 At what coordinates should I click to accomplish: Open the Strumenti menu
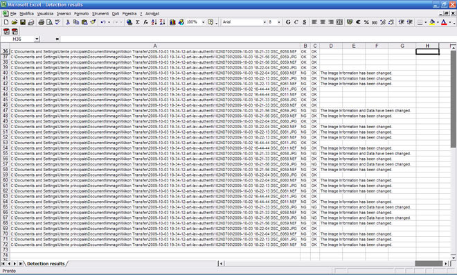point(100,14)
